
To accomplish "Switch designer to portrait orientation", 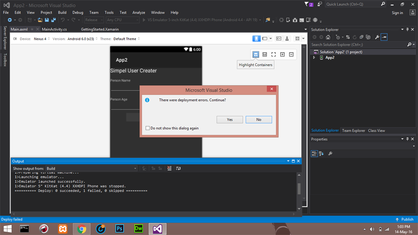I will 256,39.
